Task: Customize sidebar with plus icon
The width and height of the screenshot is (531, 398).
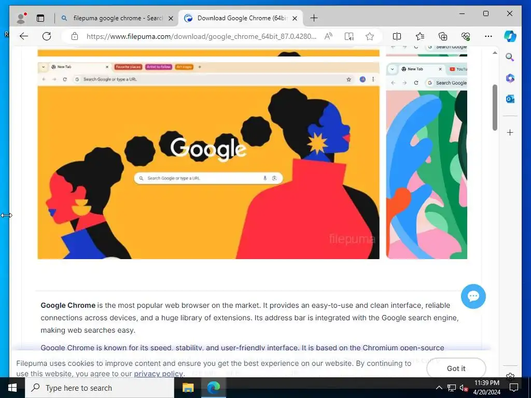Action: point(510,132)
